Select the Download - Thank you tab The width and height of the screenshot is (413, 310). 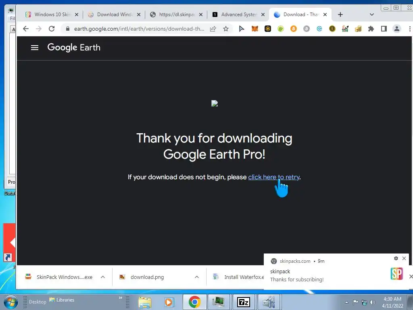(x=300, y=15)
